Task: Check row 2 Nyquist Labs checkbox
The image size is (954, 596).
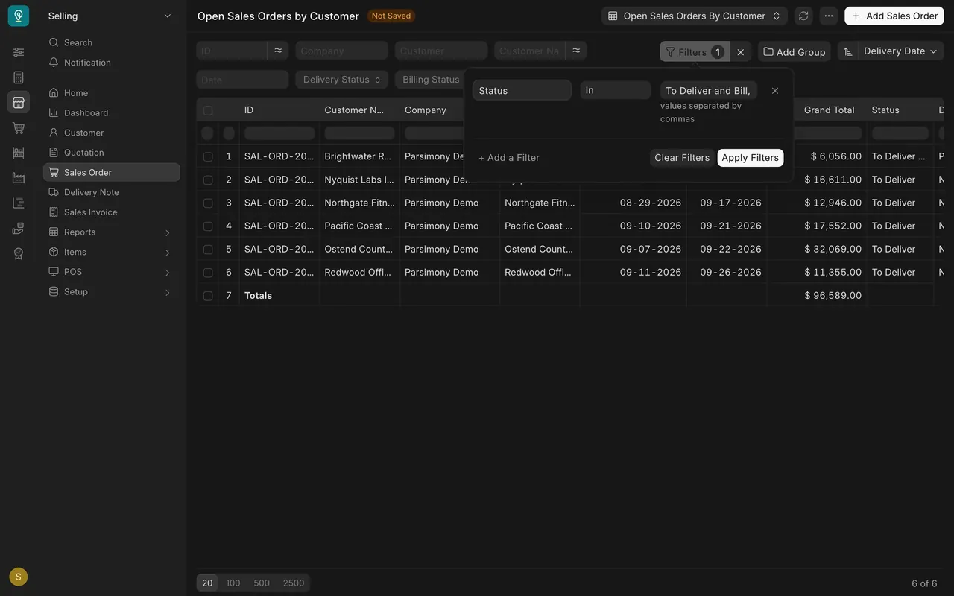Action: (208, 180)
